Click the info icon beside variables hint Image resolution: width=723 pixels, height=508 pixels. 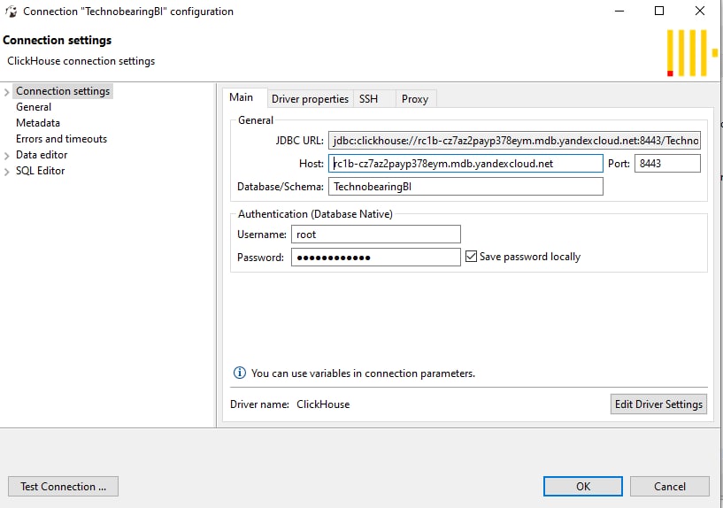239,373
